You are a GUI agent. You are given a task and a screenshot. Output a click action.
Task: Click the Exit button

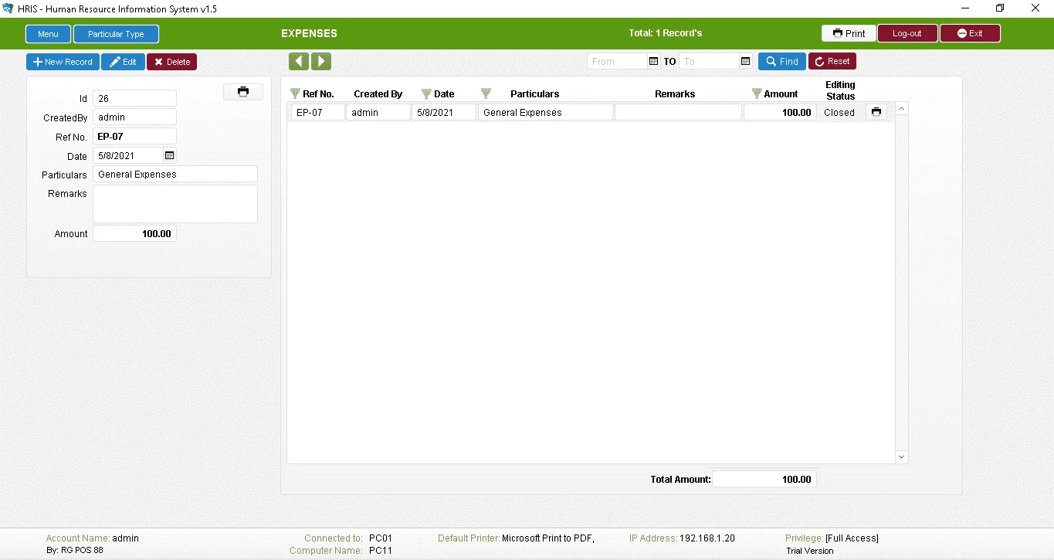coord(970,33)
